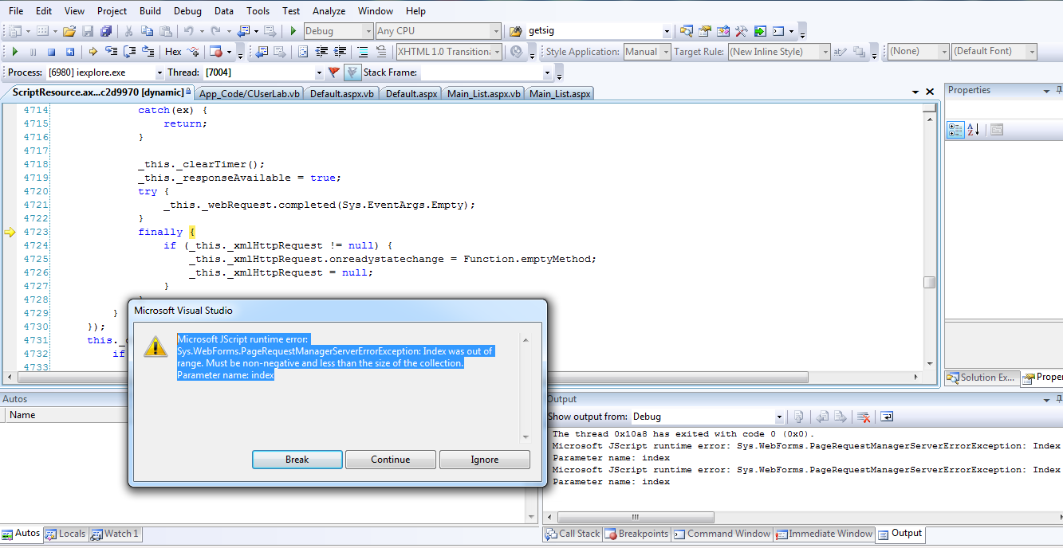Click the Break All pause icon
The width and height of the screenshot is (1063, 548).
33,52
